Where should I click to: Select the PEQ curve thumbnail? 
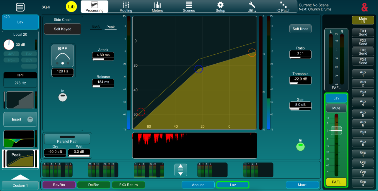coord(20,139)
